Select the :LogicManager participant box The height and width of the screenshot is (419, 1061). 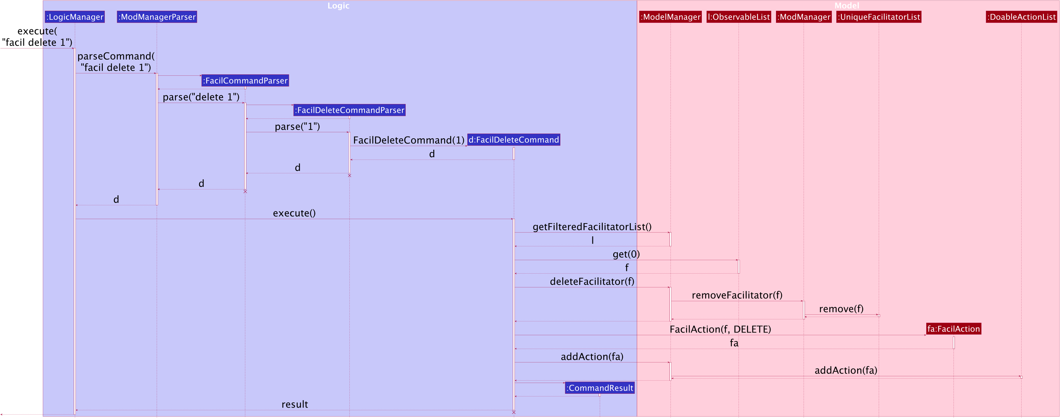[x=74, y=17]
